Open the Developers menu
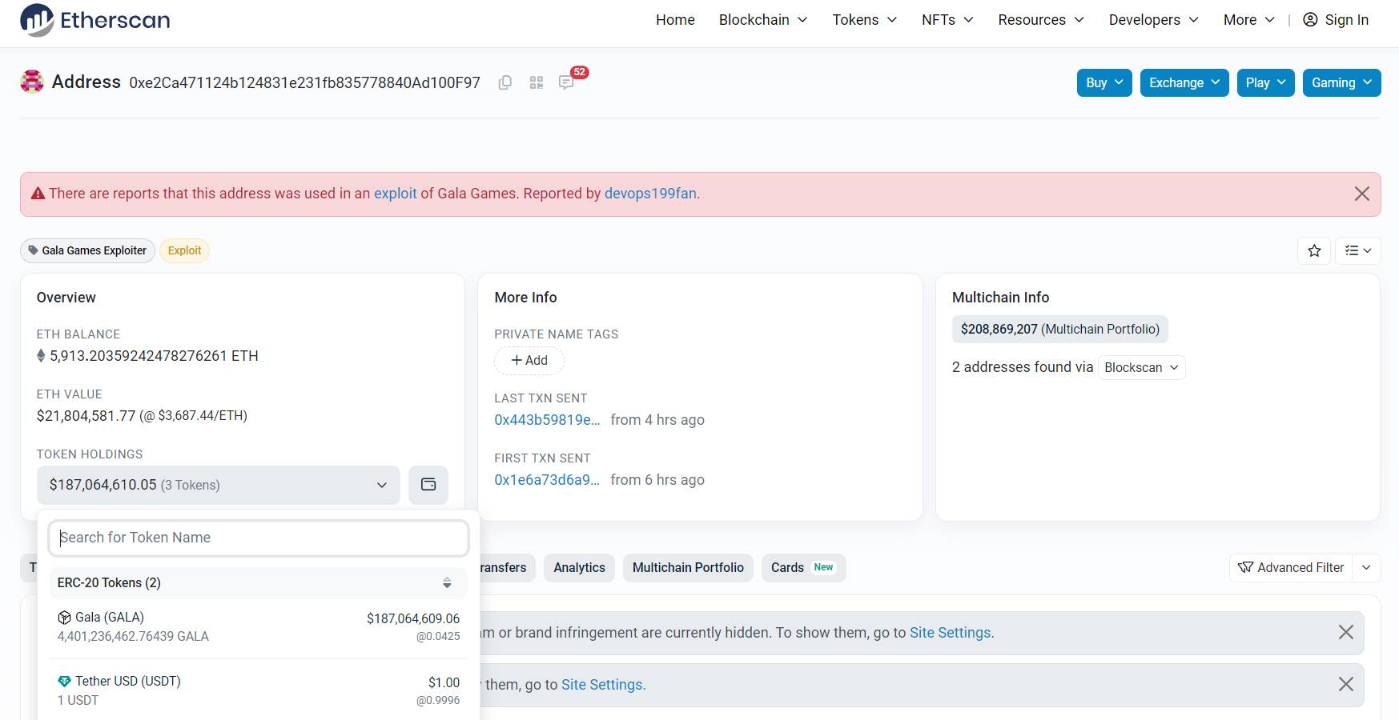The width and height of the screenshot is (1399, 720). (x=1154, y=20)
